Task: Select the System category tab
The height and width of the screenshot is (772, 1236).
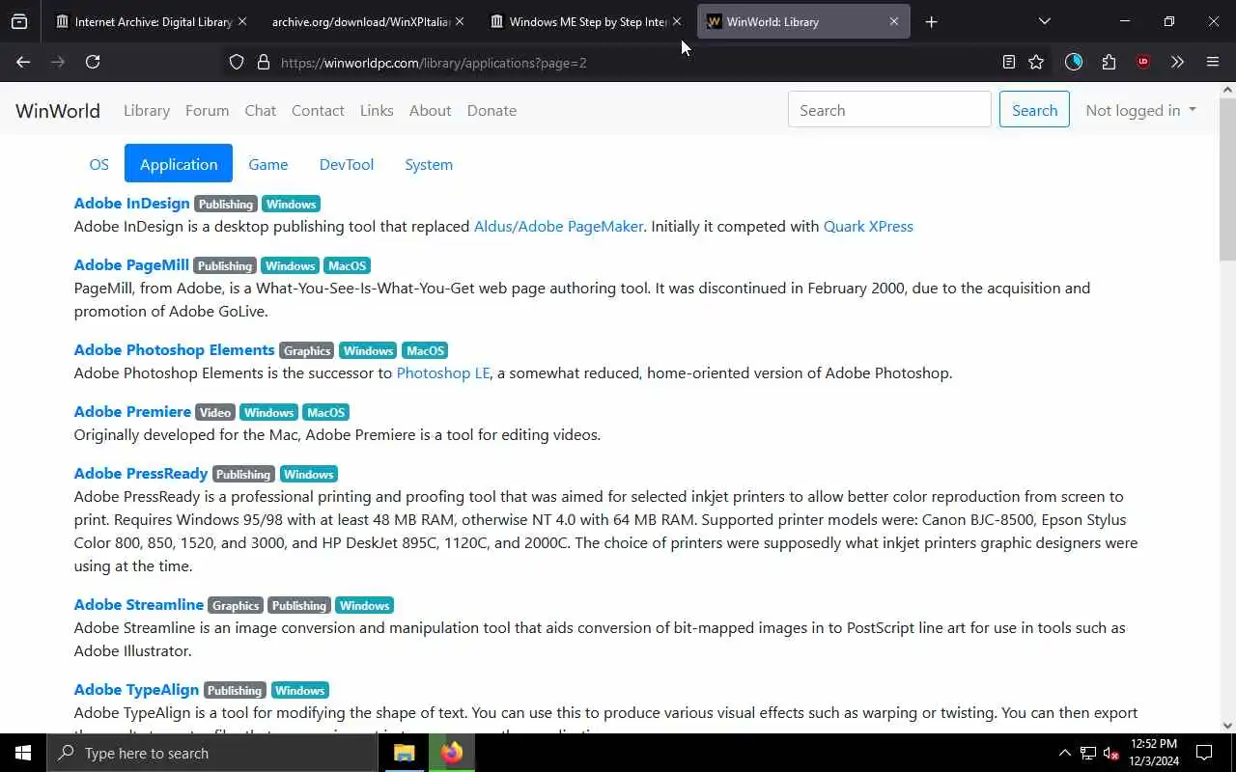Action: tap(429, 164)
